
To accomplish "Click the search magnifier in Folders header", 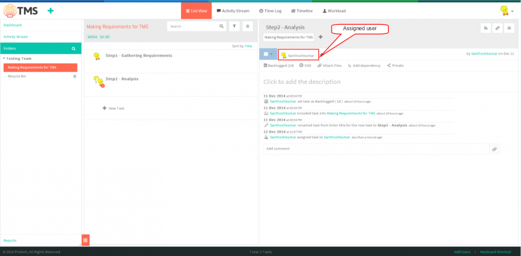I will pos(74,49).
